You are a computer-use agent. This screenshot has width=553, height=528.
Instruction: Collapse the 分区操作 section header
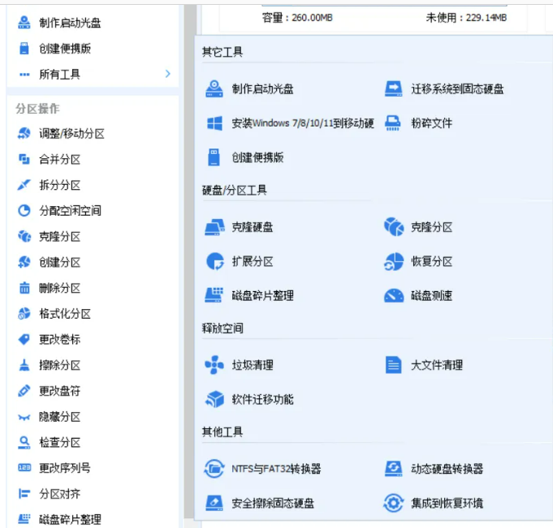[x=37, y=109]
